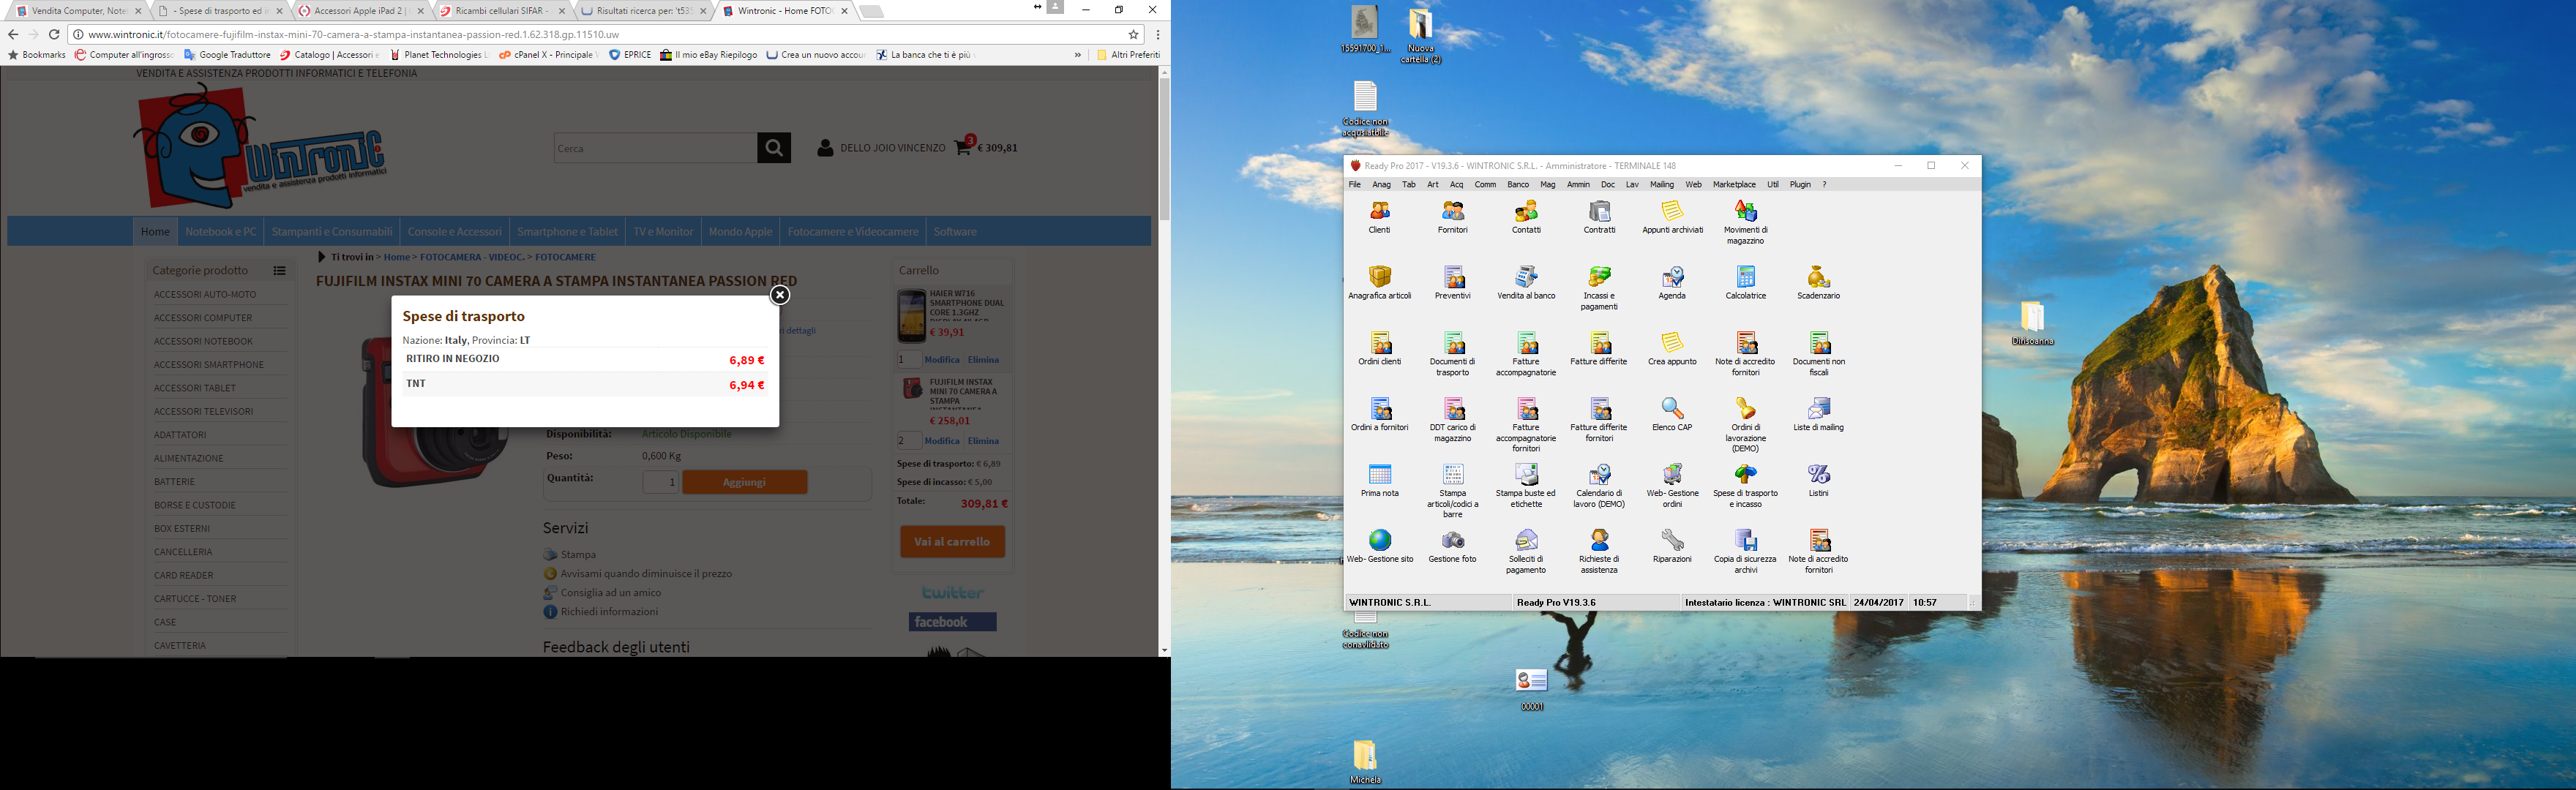The height and width of the screenshot is (790, 2576).
Task: Launch Calcolatrice icon
Action: pos(1746,277)
